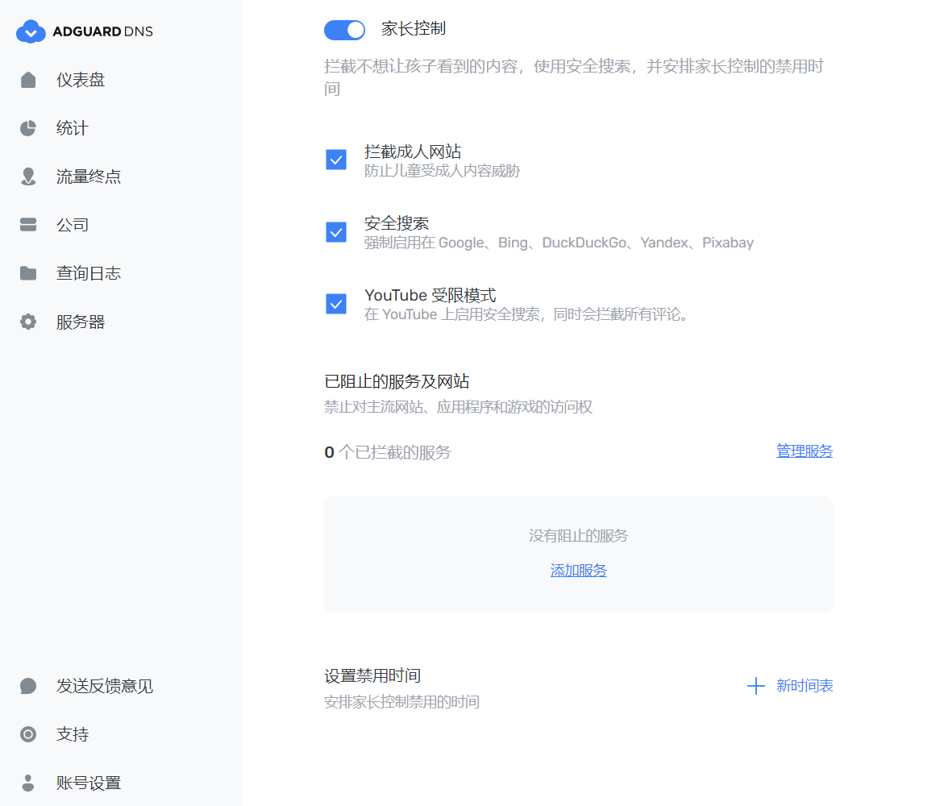
Task: Click the folder icon beside 查询日志
Action: (28, 273)
